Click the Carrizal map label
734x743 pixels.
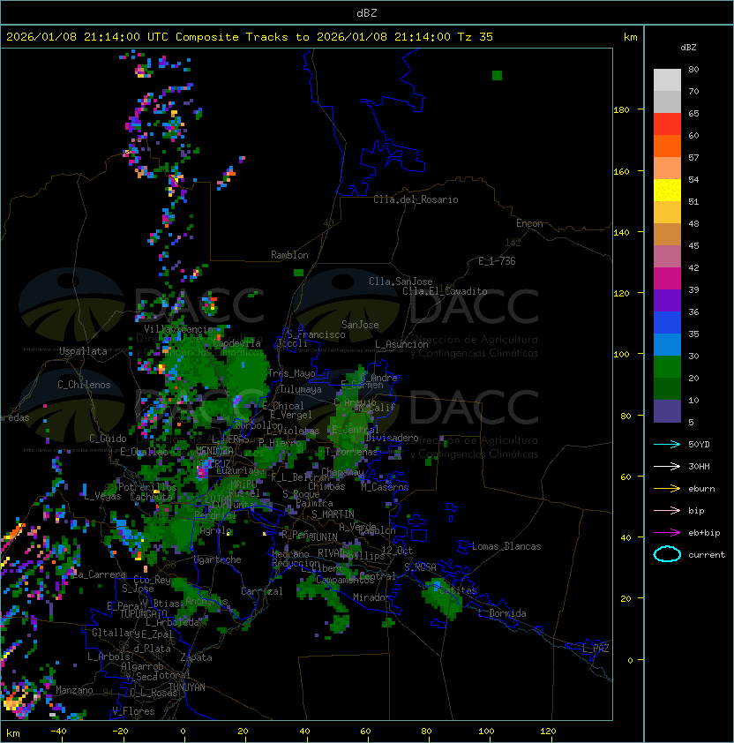click(x=262, y=591)
